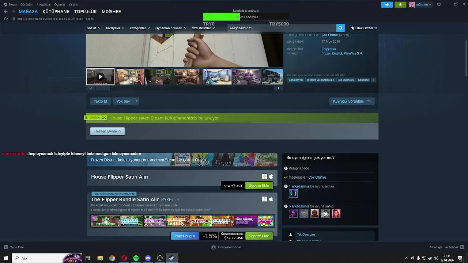Click Windows icon on The Flipper Bundle

(x=265, y=199)
